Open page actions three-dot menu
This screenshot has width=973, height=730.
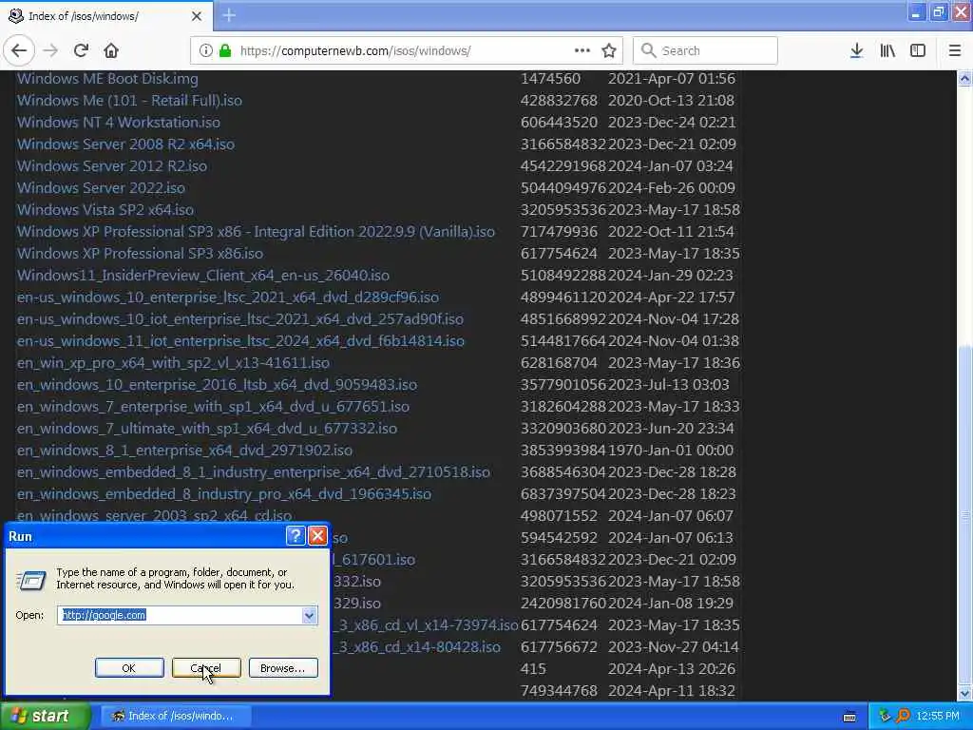(582, 51)
